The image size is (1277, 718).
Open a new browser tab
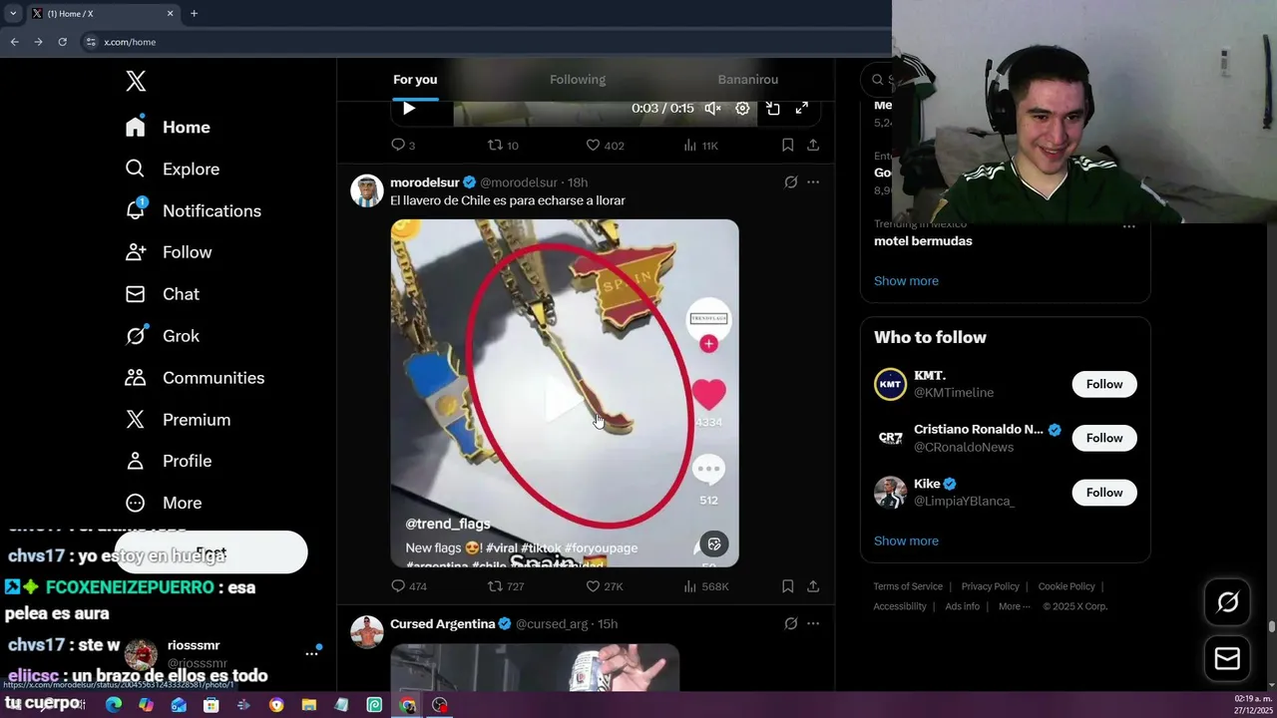194,13
